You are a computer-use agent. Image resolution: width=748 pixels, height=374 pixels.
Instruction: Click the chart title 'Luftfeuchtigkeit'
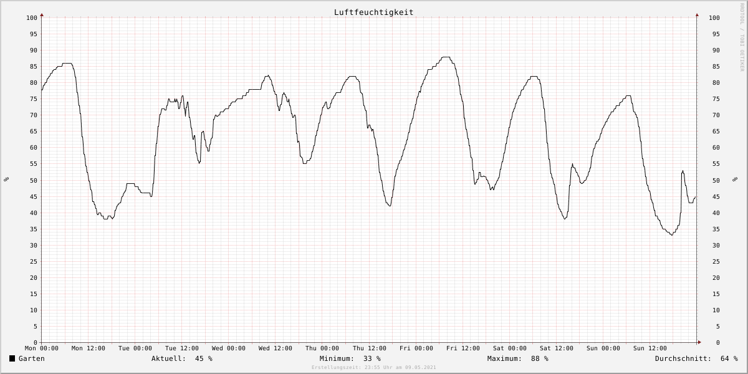(x=373, y=12)
